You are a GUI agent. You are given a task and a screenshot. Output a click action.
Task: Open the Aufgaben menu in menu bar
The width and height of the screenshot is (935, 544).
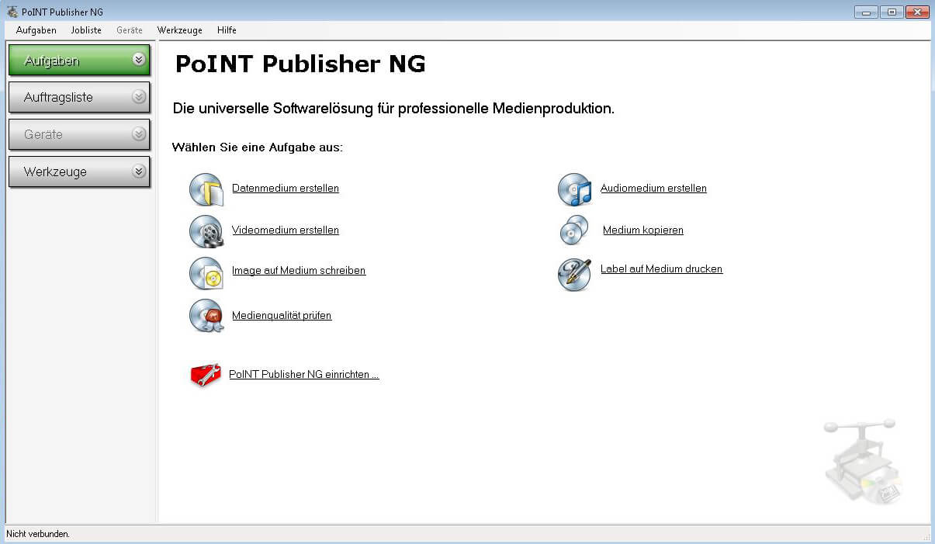[36, 30]
